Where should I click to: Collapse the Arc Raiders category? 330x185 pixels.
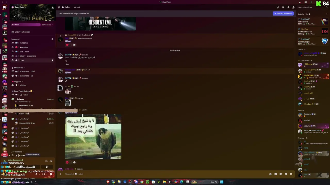(17, 152)
